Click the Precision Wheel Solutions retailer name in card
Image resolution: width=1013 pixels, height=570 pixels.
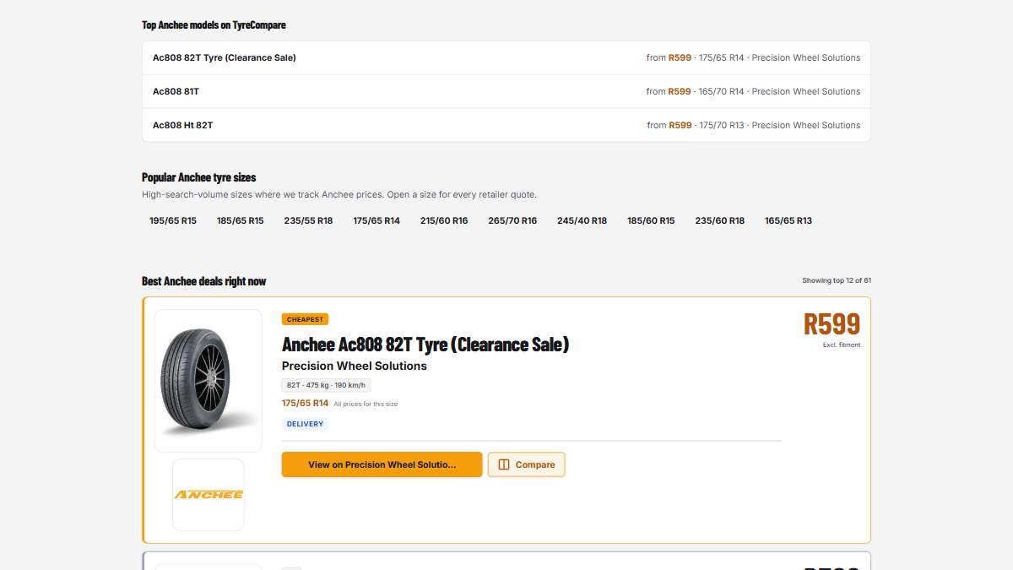coord(355,366)
